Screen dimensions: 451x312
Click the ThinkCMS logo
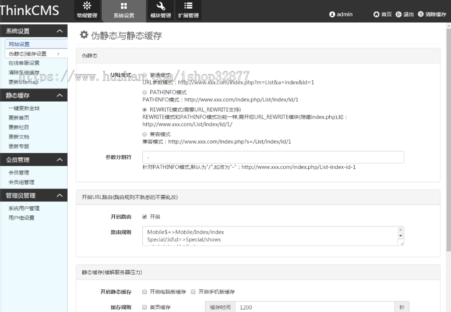pyautogui.click(x=30, y=10)
